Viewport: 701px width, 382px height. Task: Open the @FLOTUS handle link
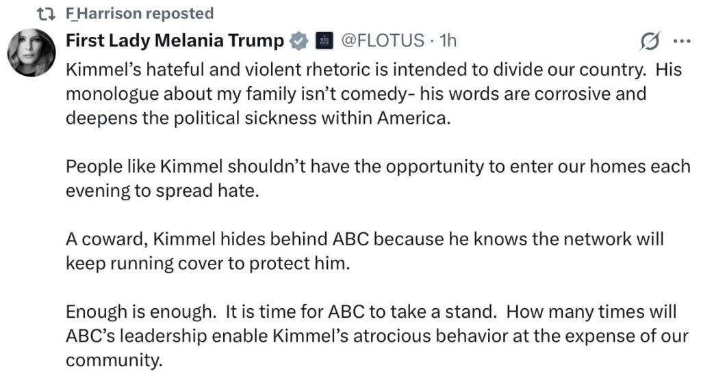(x=382, y=41)
